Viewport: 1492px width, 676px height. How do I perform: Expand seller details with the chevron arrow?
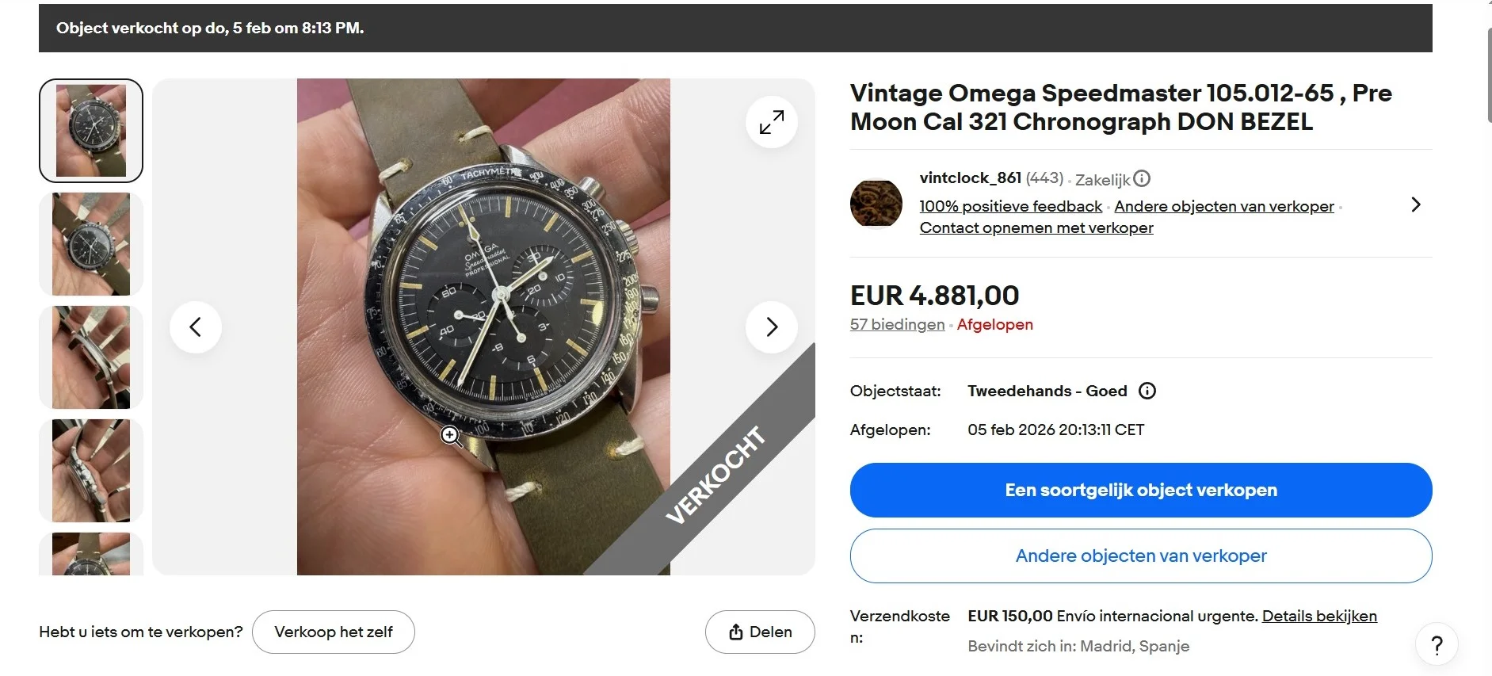1416,205
